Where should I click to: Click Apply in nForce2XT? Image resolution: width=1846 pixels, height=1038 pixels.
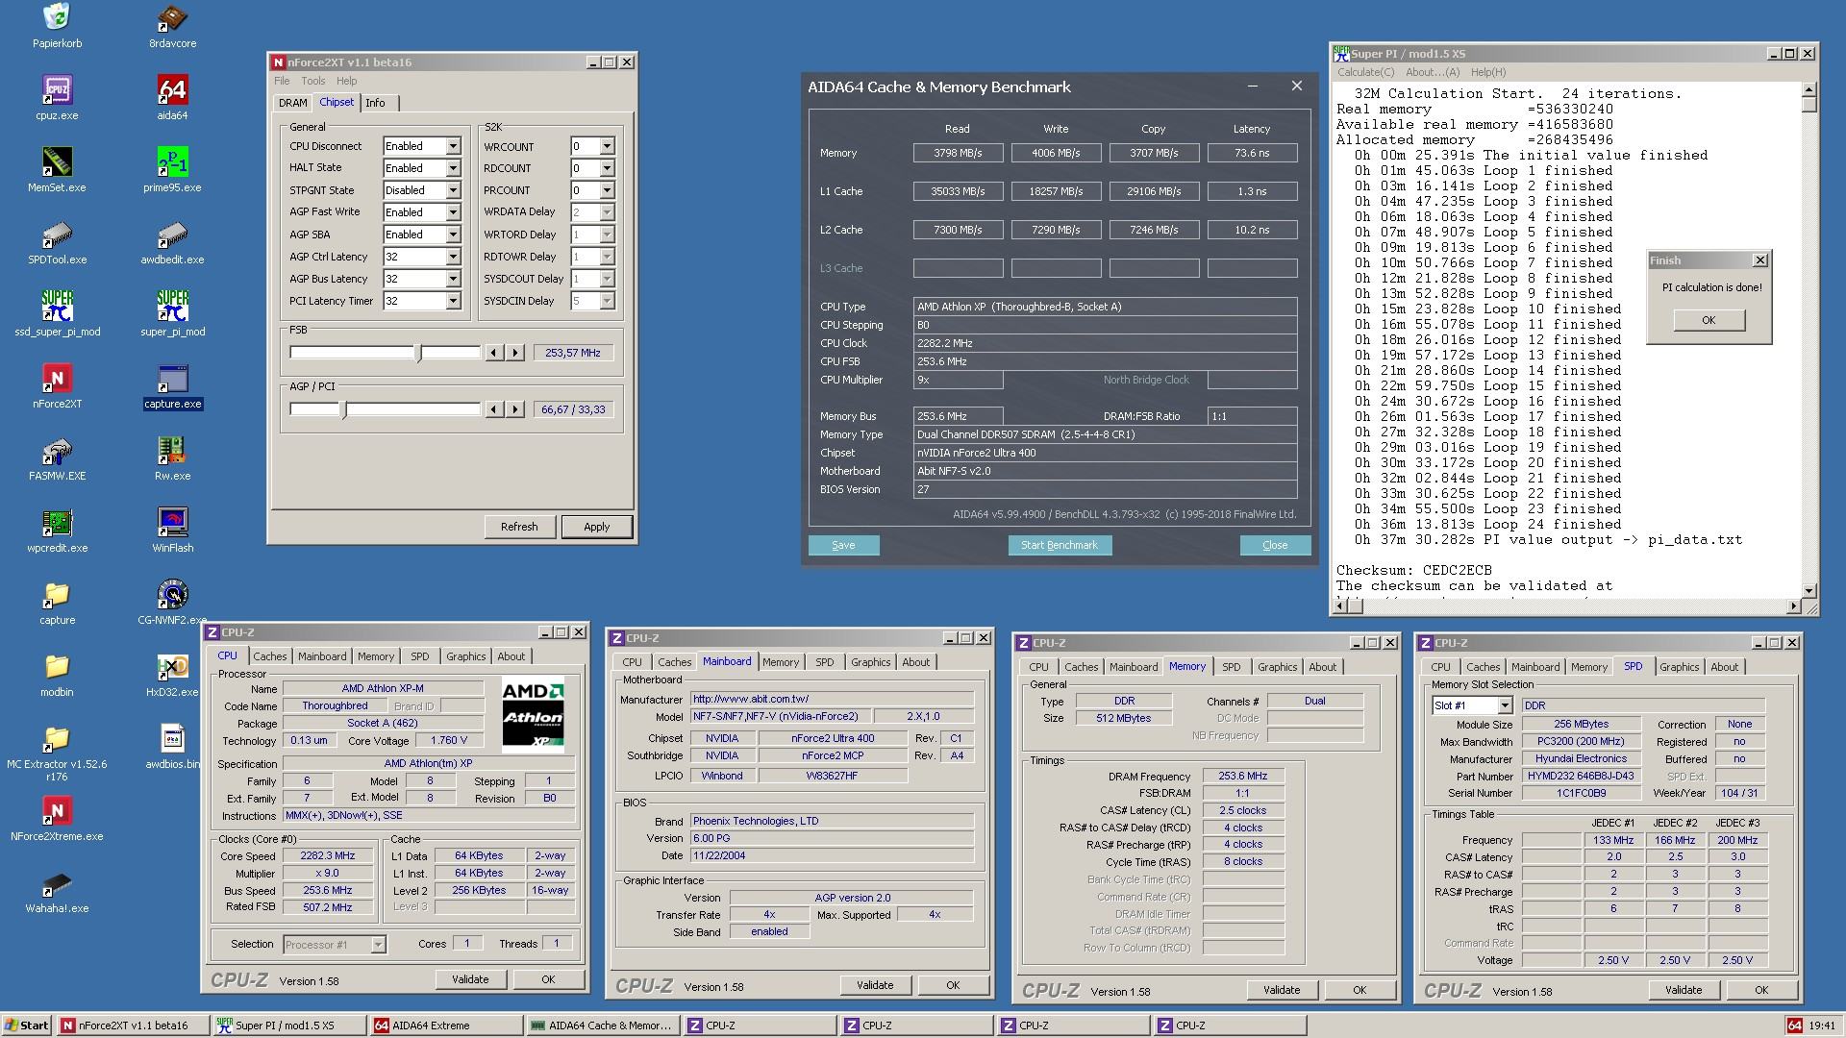(x=596, y=527)
